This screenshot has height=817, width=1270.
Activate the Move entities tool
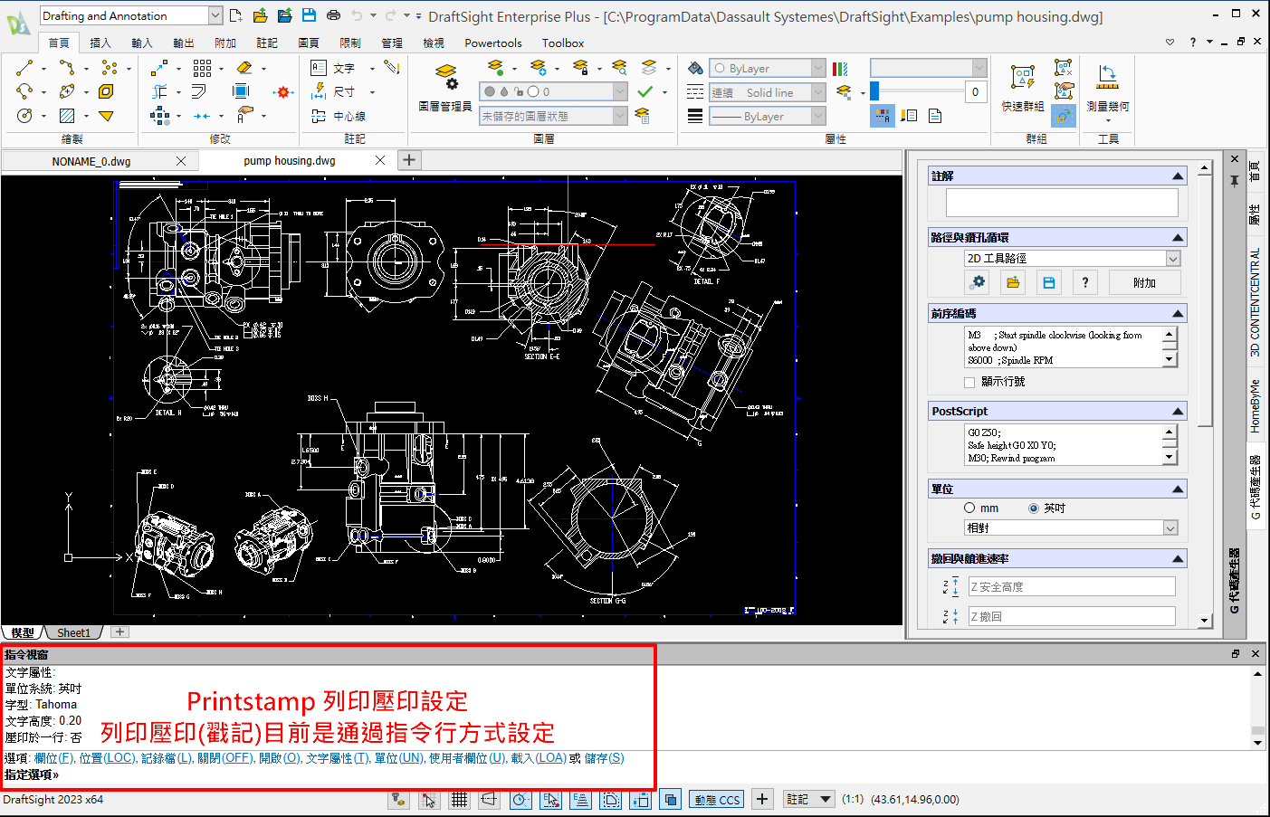[159, 68]
